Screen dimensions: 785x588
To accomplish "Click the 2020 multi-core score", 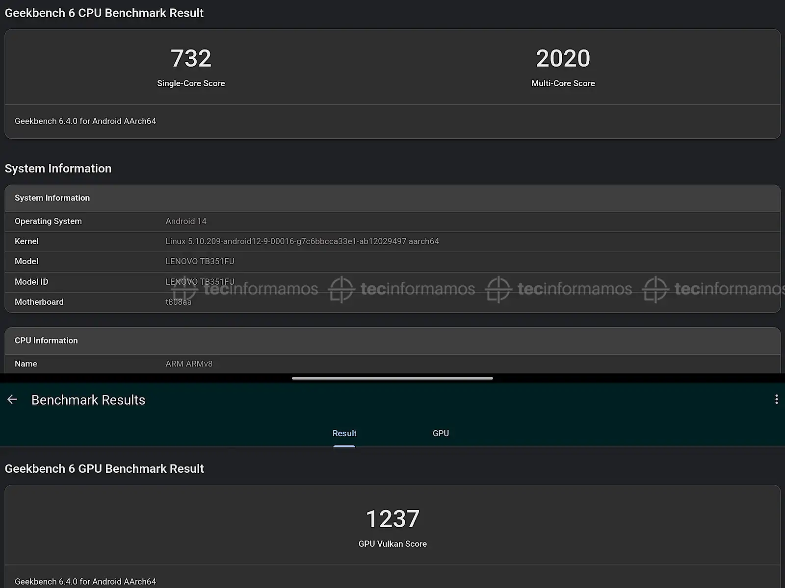I will pyautogui.click(x=563, y=58).
